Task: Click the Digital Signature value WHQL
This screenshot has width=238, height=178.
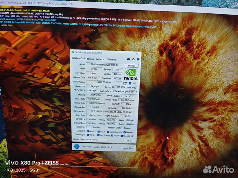Action: [x=128, y=116]
